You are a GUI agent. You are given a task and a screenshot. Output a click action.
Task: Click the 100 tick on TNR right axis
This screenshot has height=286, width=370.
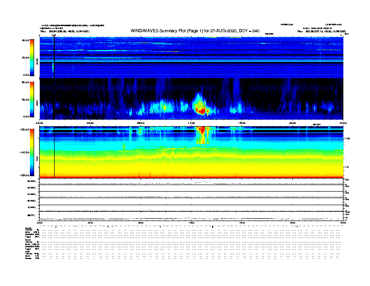(x=348, y=138)
